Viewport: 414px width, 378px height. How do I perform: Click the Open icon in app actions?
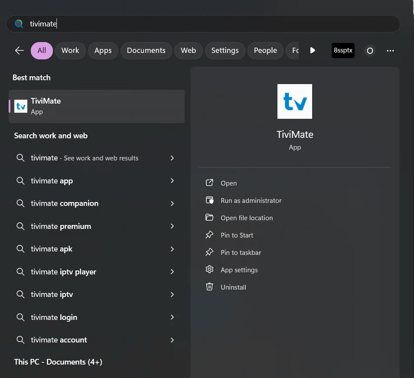pyautogui.click(x=209, y=182)
